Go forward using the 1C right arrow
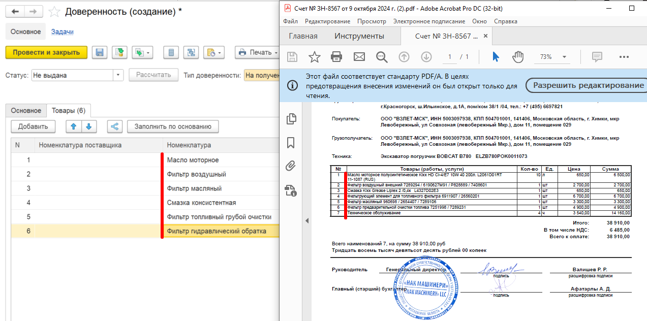The height and width of the screenshot is (321, 647). click(33, 11)
